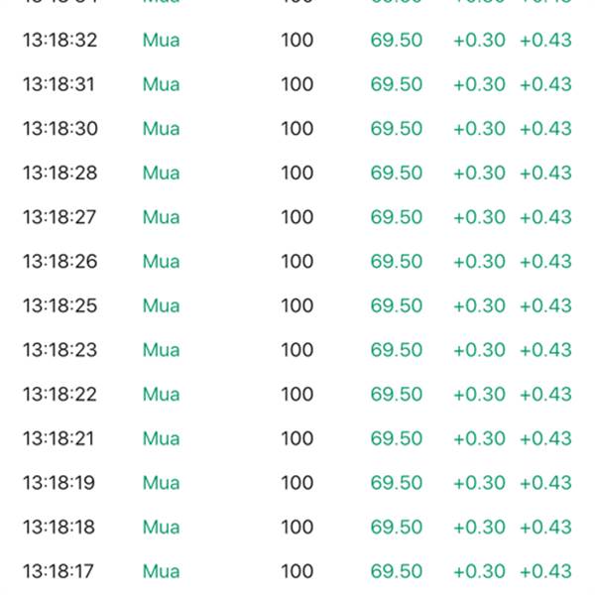Click price 69.50 in 13:18:18 row
The width and height of the screenshot is (595, 595).
tap(396, 528)
